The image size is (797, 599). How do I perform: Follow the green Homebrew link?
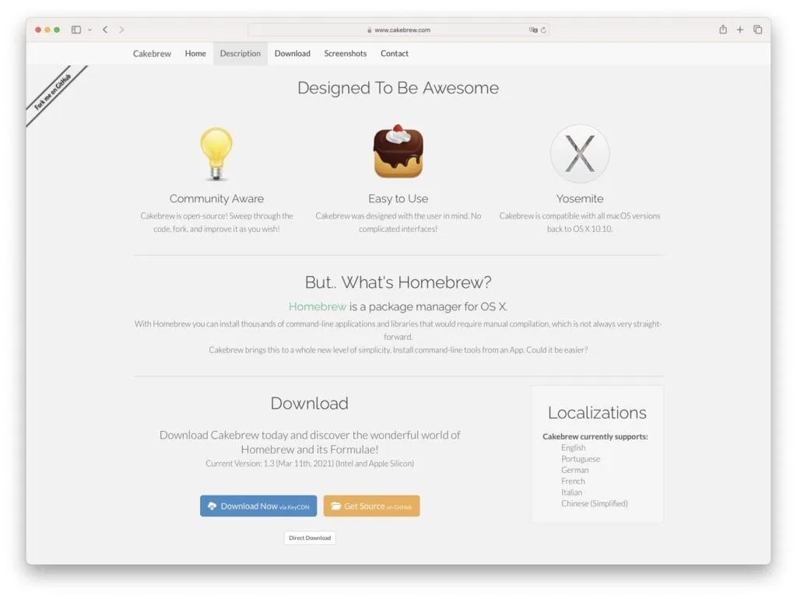(x=318, y=307)
